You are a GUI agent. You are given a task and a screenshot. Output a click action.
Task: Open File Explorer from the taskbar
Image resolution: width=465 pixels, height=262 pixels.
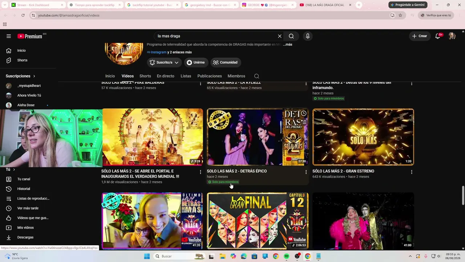pyautogui.click(x=222, y=256)
